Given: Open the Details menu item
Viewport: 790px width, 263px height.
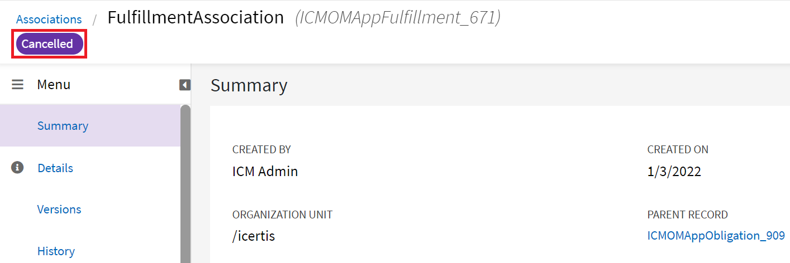Looking at the screenshot, I should (x=55, y=168).
